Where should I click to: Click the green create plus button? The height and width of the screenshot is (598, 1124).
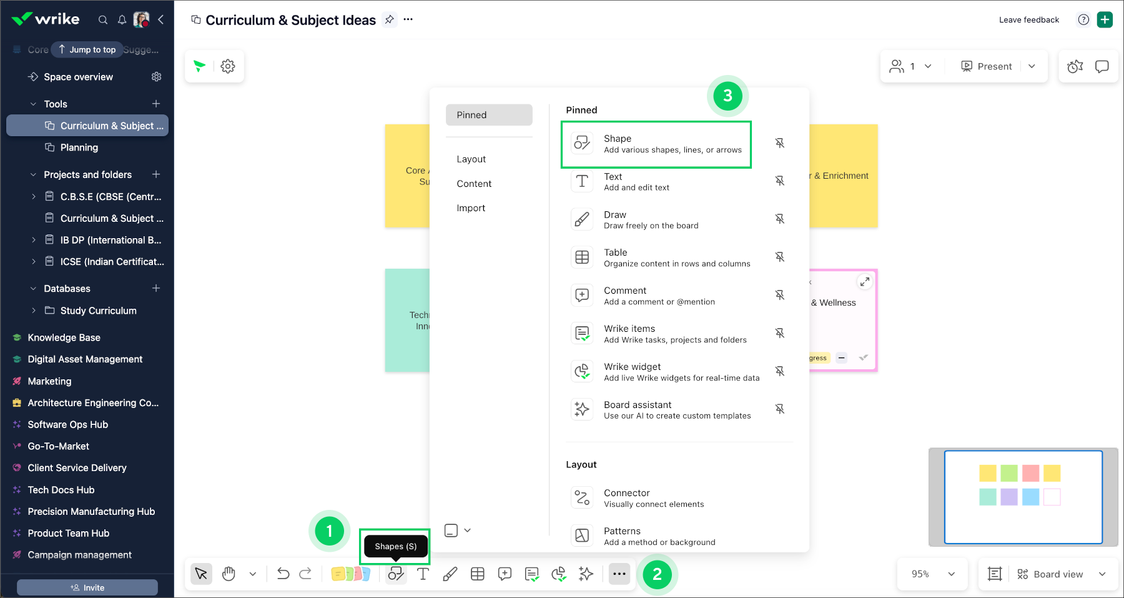pyautogui.click(x=1105, y=19)
